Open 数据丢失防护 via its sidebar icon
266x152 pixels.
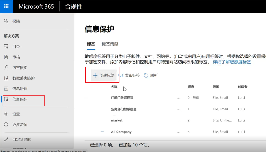click(x=6, y=78)
